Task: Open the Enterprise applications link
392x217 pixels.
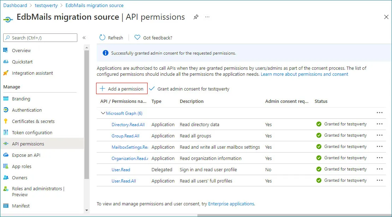Action: point(231,204)
